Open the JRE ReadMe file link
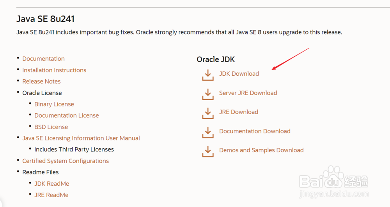Image resolution: width=390 pixels, height=207 pixels. (x=51, y=195)
